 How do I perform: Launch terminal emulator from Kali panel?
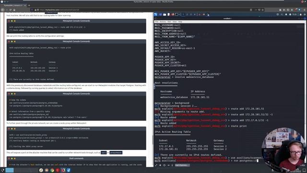pyautogui.click(x=176, y=14)
